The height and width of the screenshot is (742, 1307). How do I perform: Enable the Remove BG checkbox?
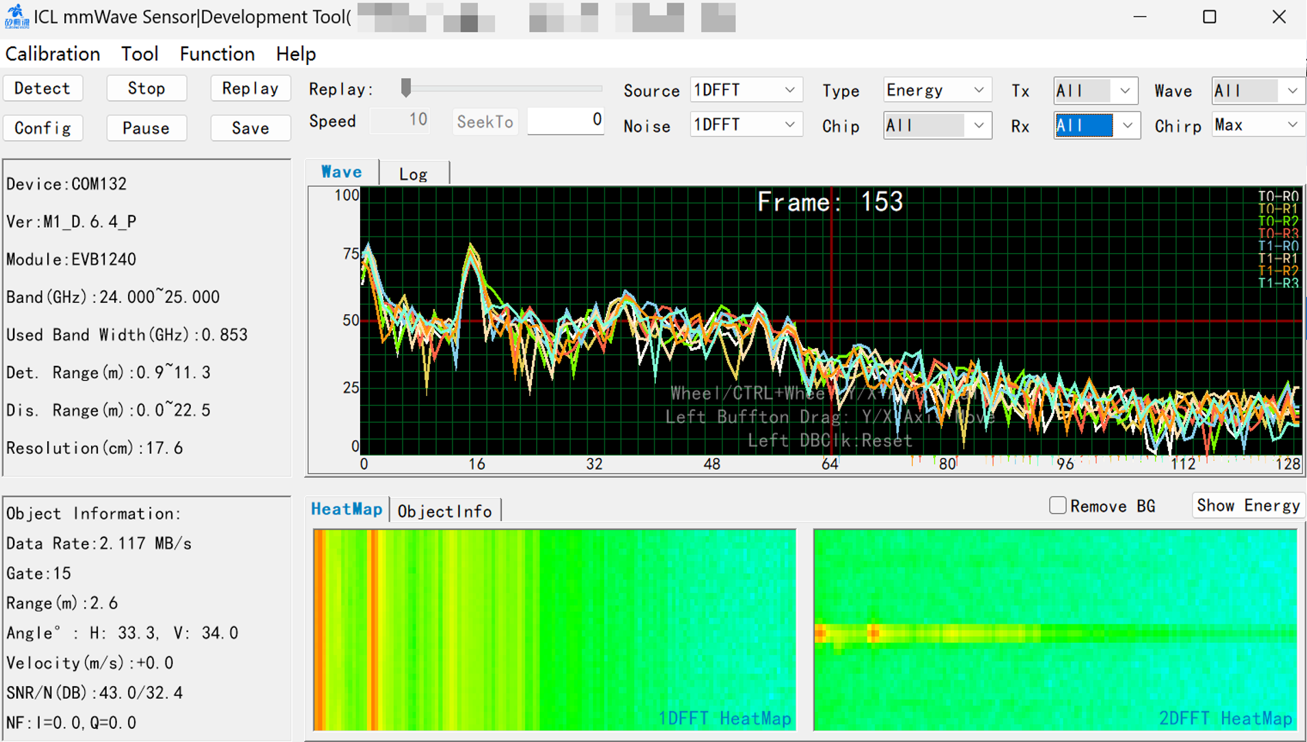pos(1058,505)
